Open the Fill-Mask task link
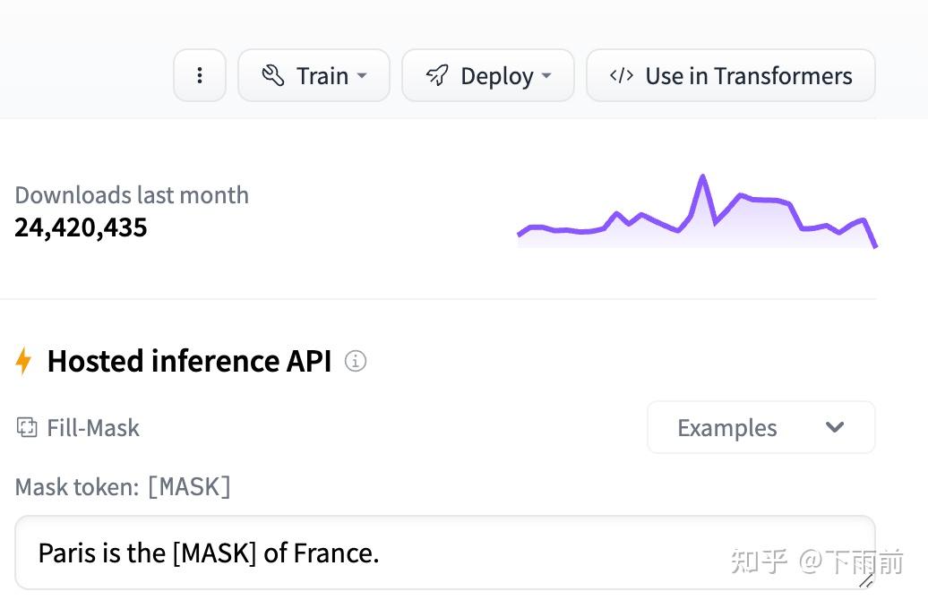 93,428
